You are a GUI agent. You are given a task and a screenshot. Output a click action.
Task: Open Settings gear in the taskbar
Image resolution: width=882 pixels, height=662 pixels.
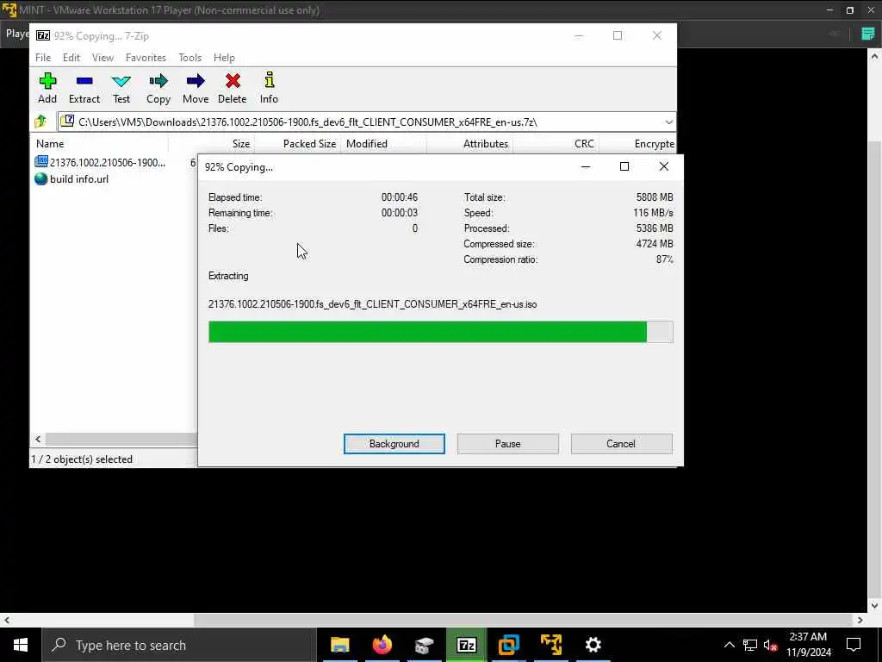pyautogui.click(x=593, y=645)
